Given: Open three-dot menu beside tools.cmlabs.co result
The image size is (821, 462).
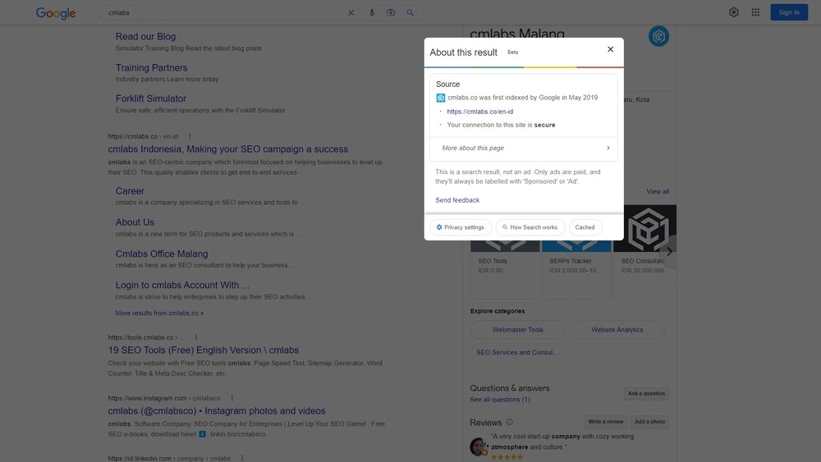Looking at the screenshot, I should (196, 337).
